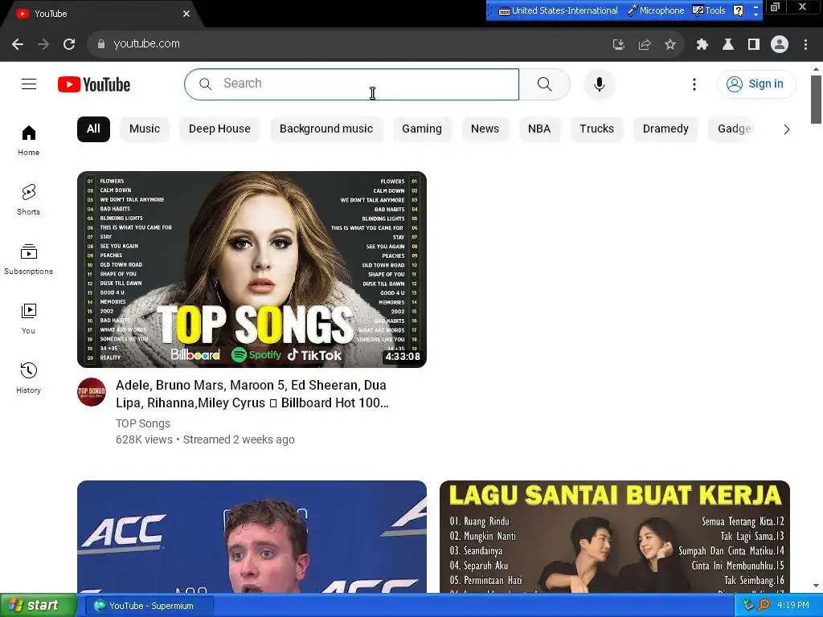This screenshot has width=823, height=617.
Task: Close the YouTube tab
Action: [186, 14]
